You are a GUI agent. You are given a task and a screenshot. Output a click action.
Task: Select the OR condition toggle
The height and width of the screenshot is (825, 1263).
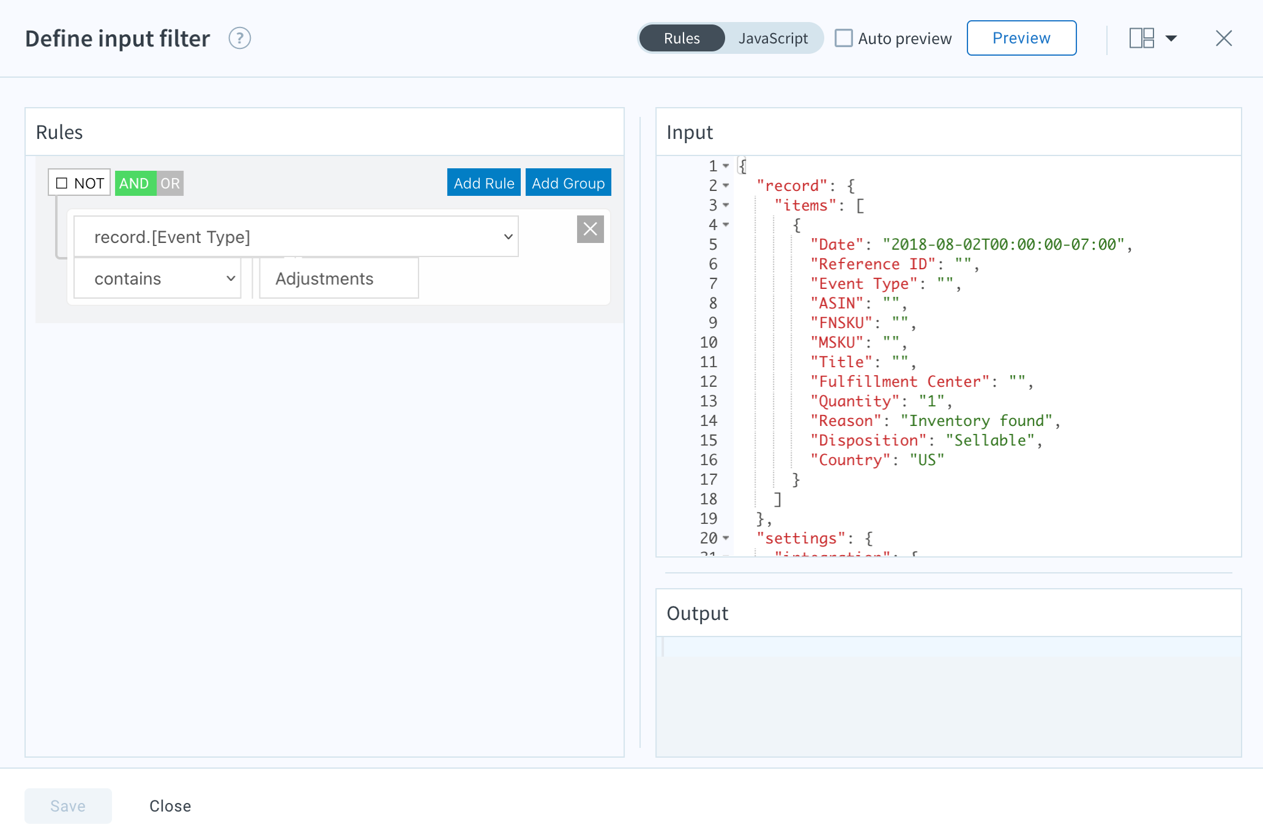(170, 183)
